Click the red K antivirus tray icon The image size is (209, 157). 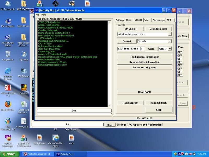183,154
